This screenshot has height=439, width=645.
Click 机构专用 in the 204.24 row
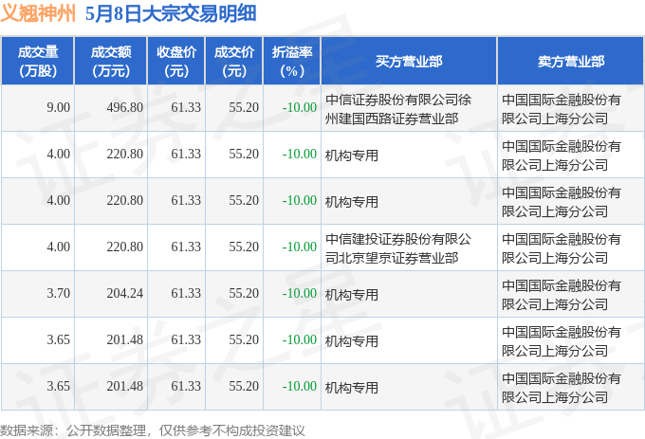click(352, 295)
